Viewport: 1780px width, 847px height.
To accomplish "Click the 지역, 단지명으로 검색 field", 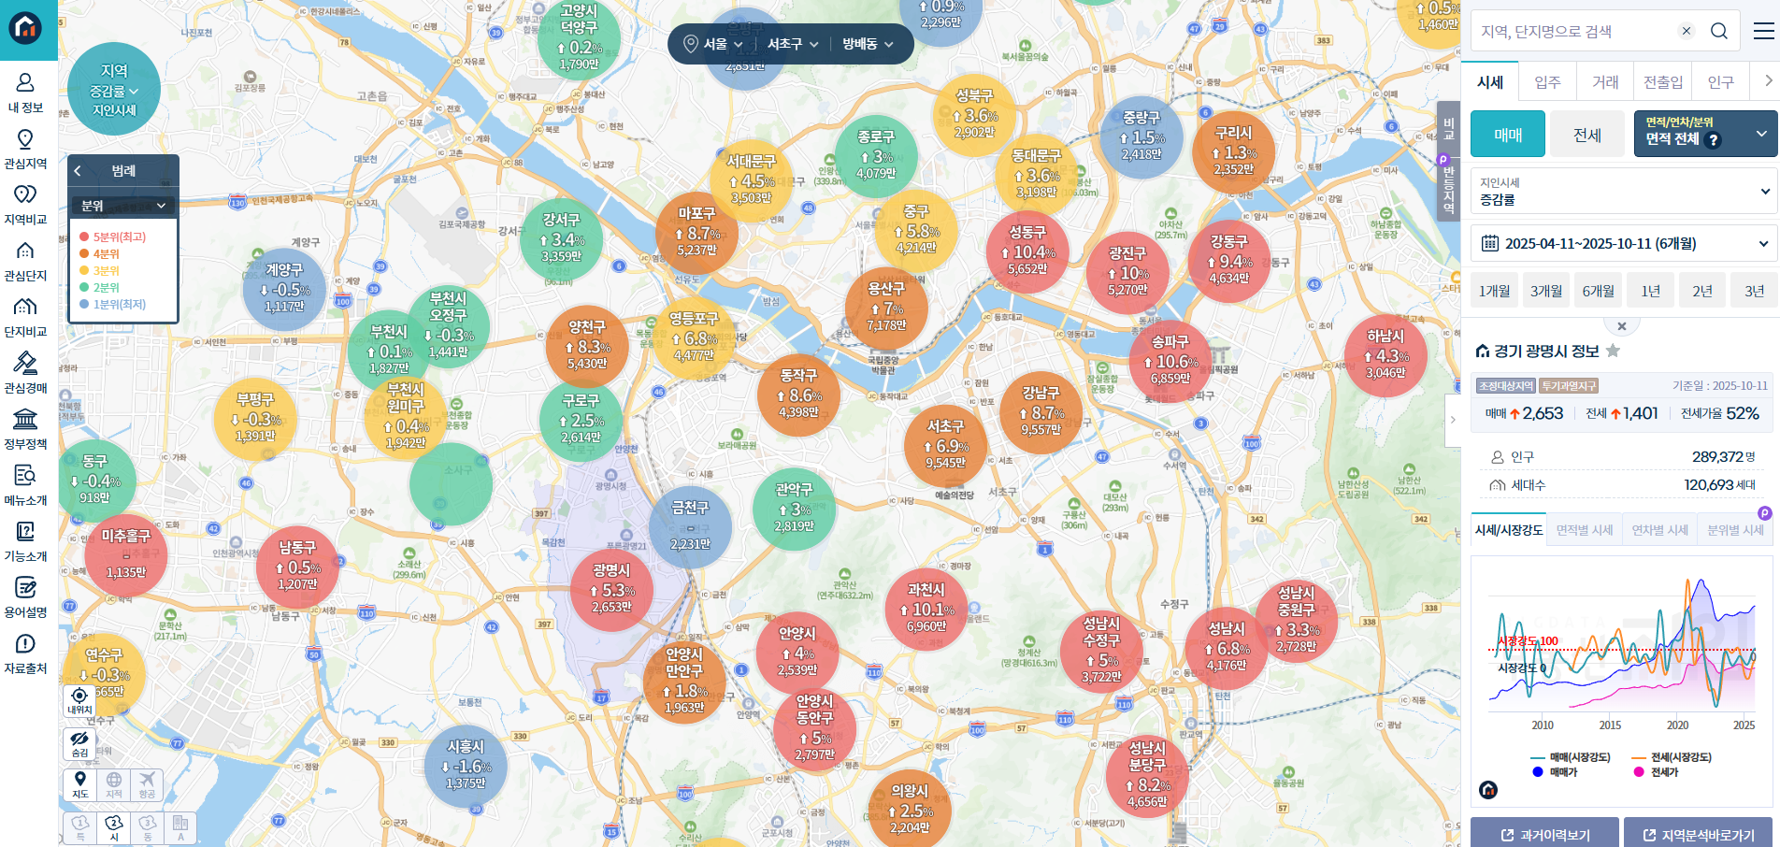I will click(1575, 31).
